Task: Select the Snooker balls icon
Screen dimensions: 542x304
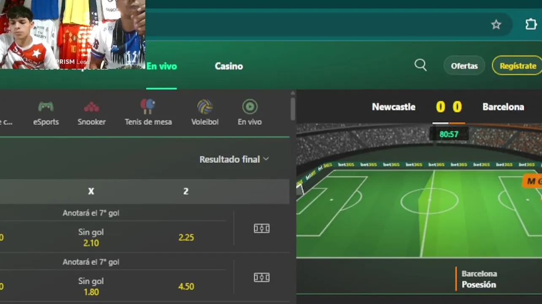Action: coord(92,107)
